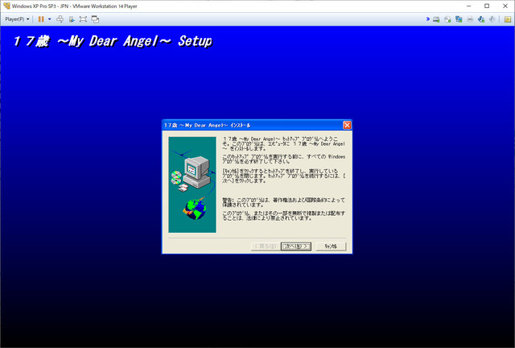This screenshot has width=515, height=348.
Task: Click the sound card device icon
Action: click(481, 19)
